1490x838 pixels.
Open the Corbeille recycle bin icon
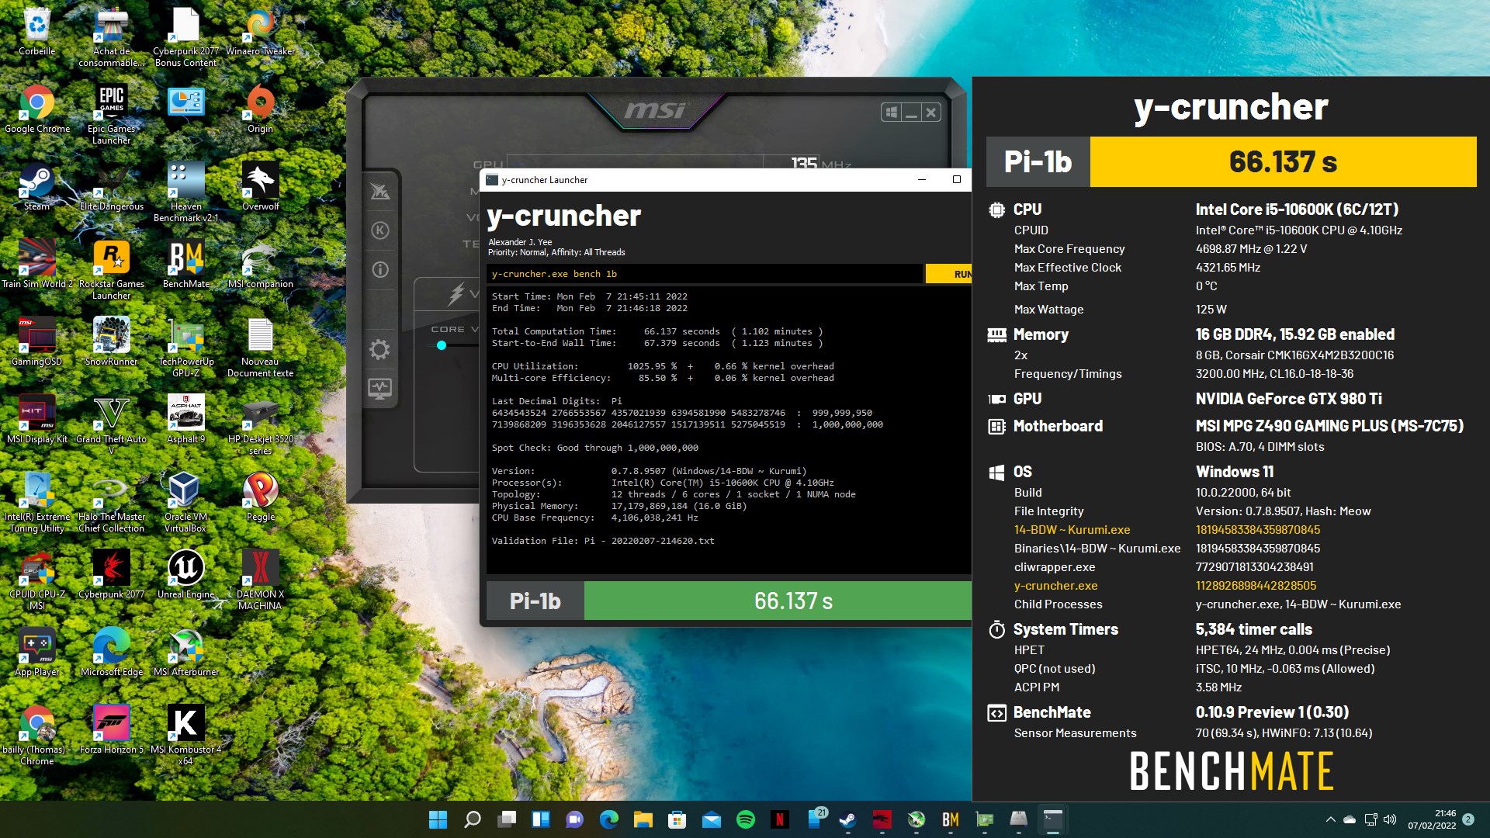[36, 33]
